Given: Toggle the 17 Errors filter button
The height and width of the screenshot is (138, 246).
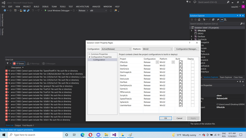Looking at the screenshot, I should coord(19,64).
